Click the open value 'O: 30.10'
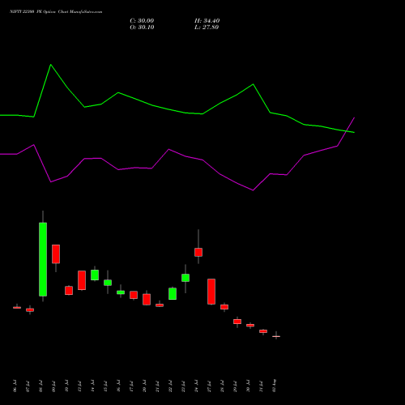Image resolution: width=405 pixels, height=405 pixels. pos(142,28)
